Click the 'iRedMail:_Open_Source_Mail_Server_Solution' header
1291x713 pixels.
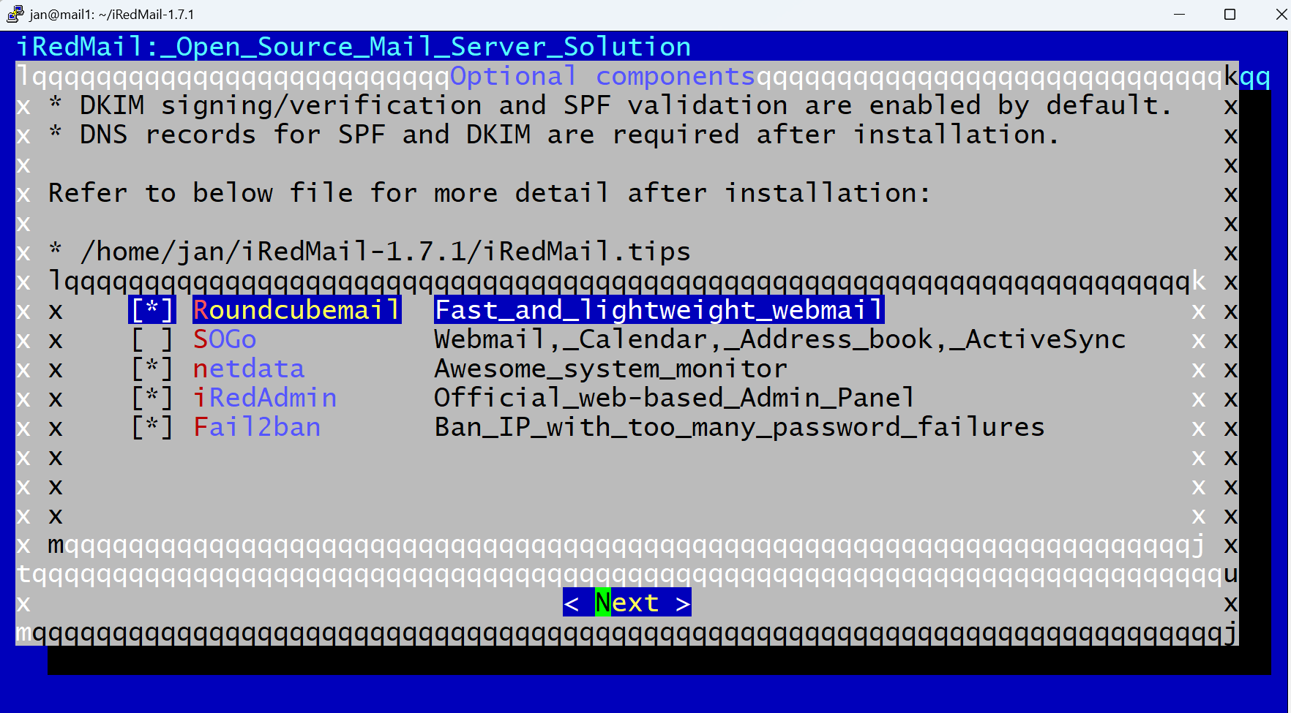(x=353, y=47)
